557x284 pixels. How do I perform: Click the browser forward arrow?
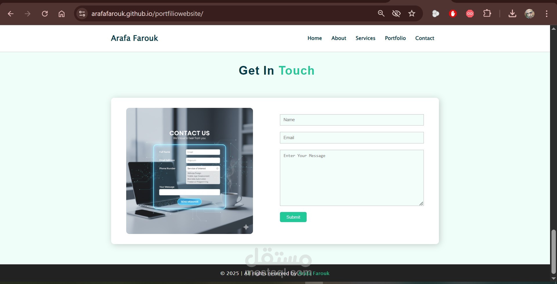28,14
